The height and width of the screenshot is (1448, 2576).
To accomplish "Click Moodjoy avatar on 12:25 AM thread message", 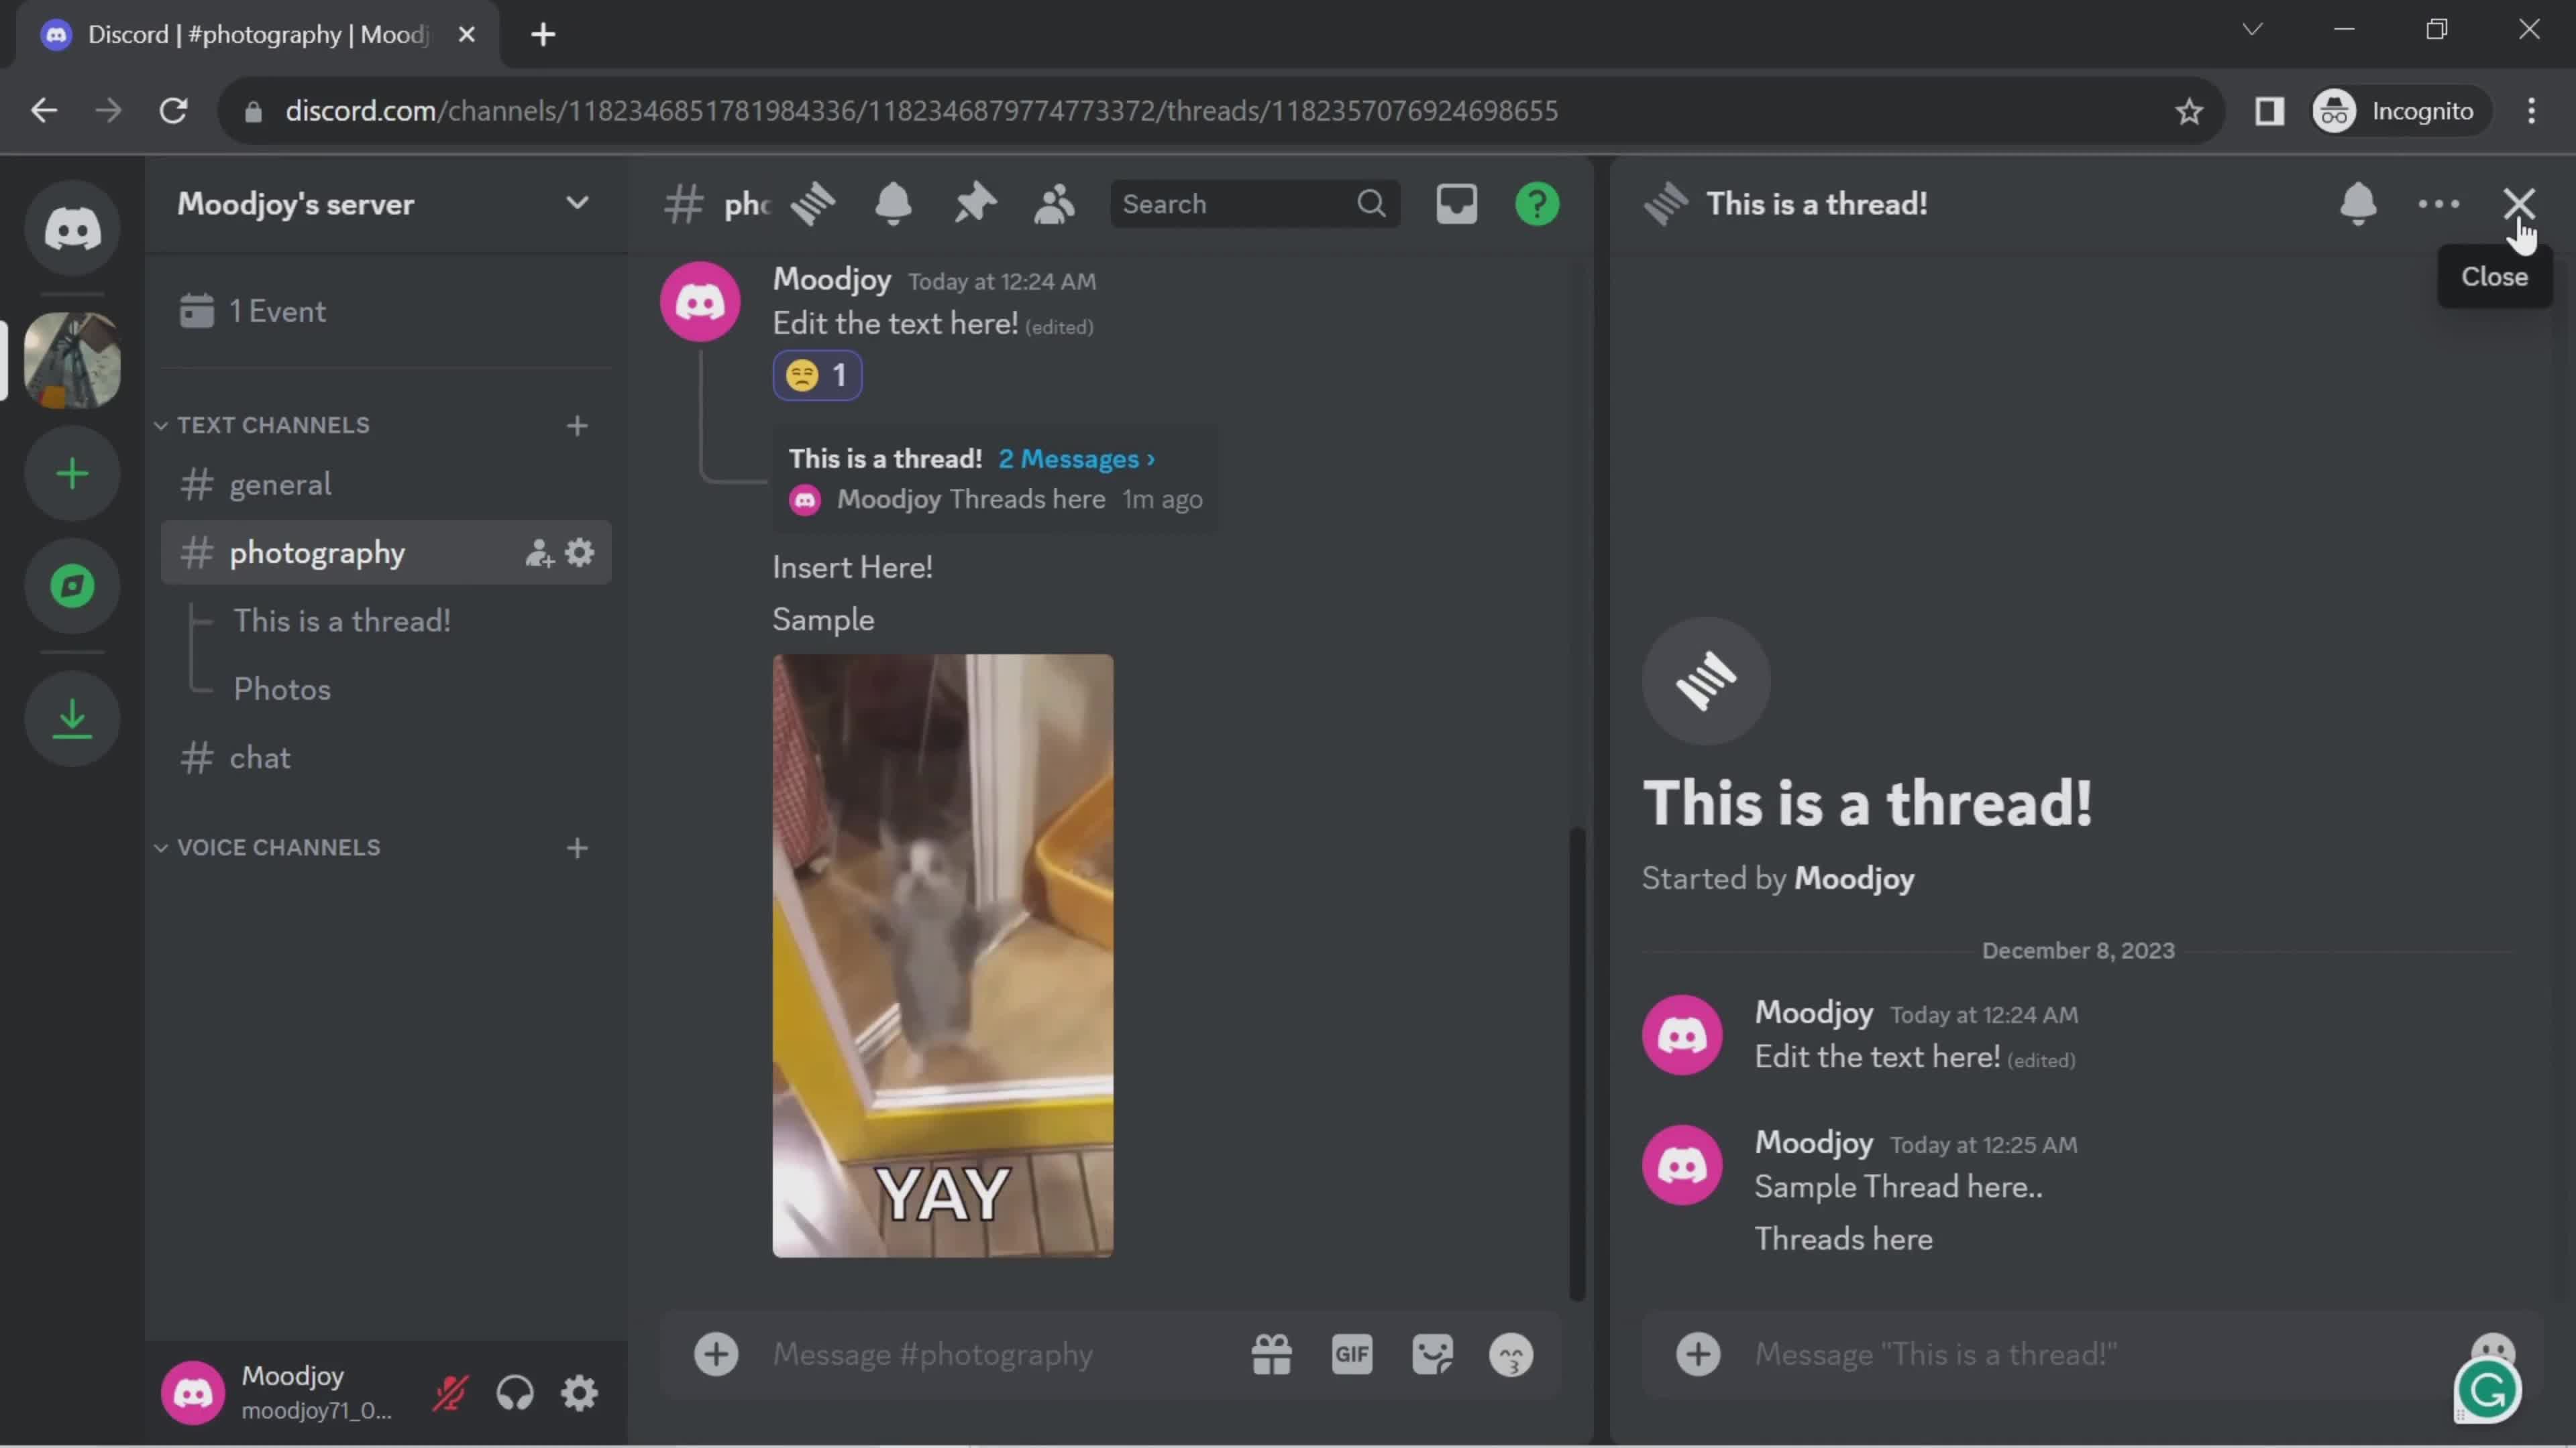I will coord(1682,1165).
